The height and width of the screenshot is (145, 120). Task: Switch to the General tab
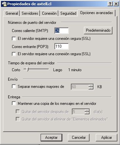[12, 13]
